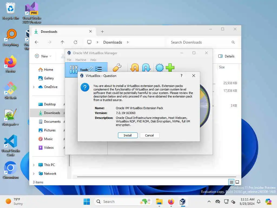Screen dimensions: 277x208
Task: Open the File menu in VirtualBox Manager
Action: tap(69, 60)
